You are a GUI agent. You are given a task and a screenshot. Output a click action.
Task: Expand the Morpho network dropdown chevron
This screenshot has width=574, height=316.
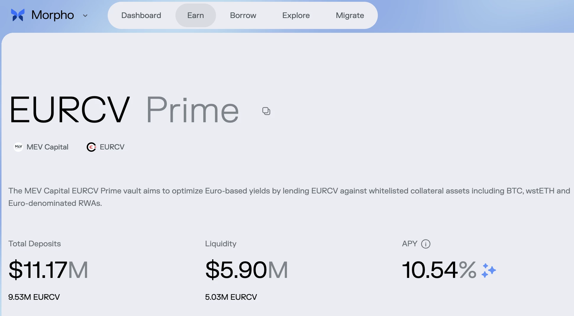click(85, 16)
